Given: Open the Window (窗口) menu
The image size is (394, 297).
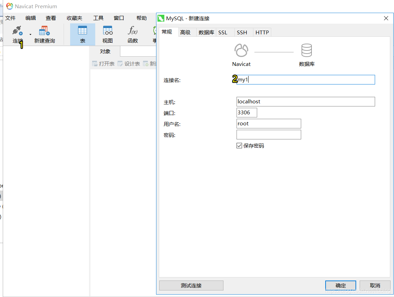Looking at the screenshot, I should coord(119,18).
